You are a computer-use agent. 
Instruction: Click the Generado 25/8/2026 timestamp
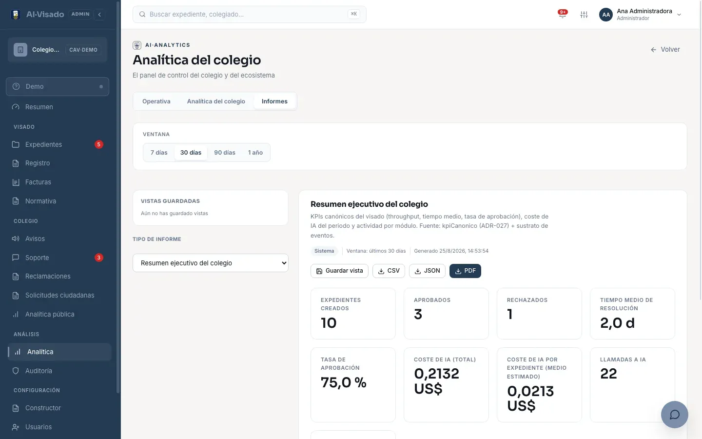451,251
